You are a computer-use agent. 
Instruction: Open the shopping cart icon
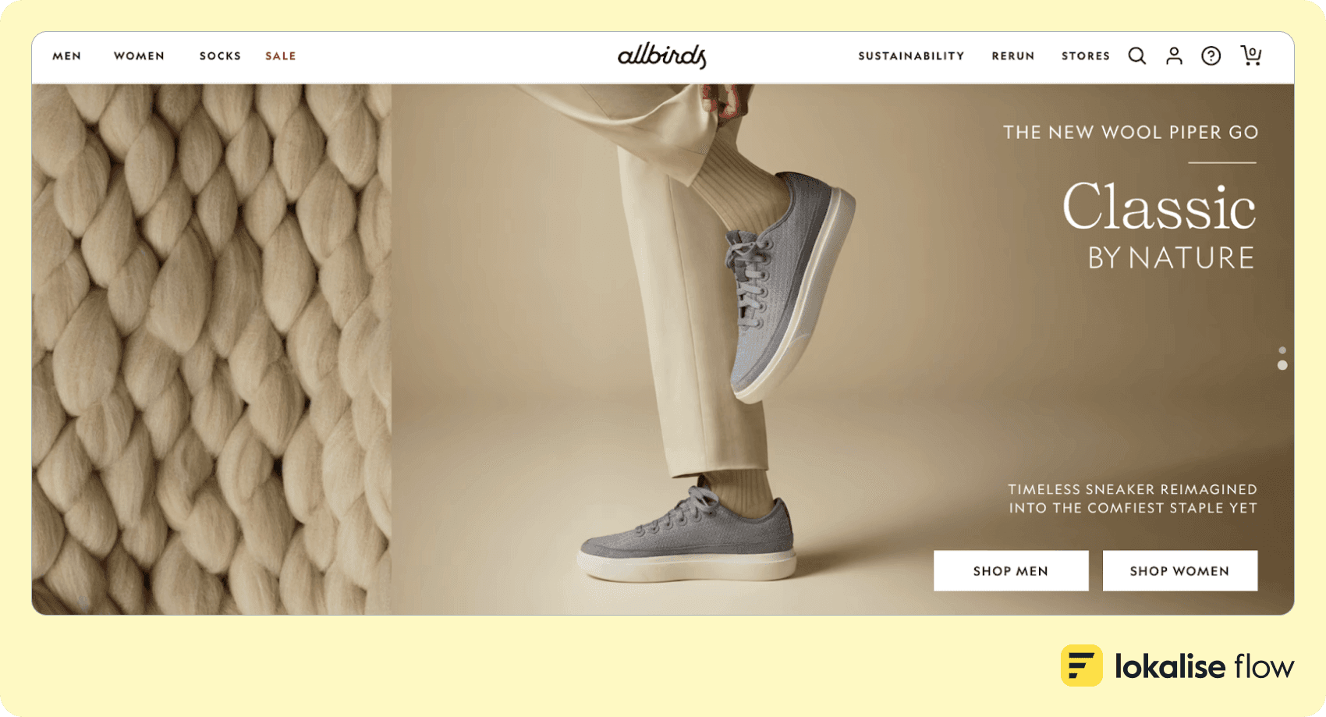point(1251,55)
